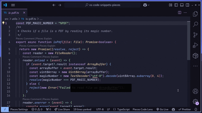The image size is (202, 113).
Task: Click Pieces: Comment lens above return new Promise
Action: (29, 46)
